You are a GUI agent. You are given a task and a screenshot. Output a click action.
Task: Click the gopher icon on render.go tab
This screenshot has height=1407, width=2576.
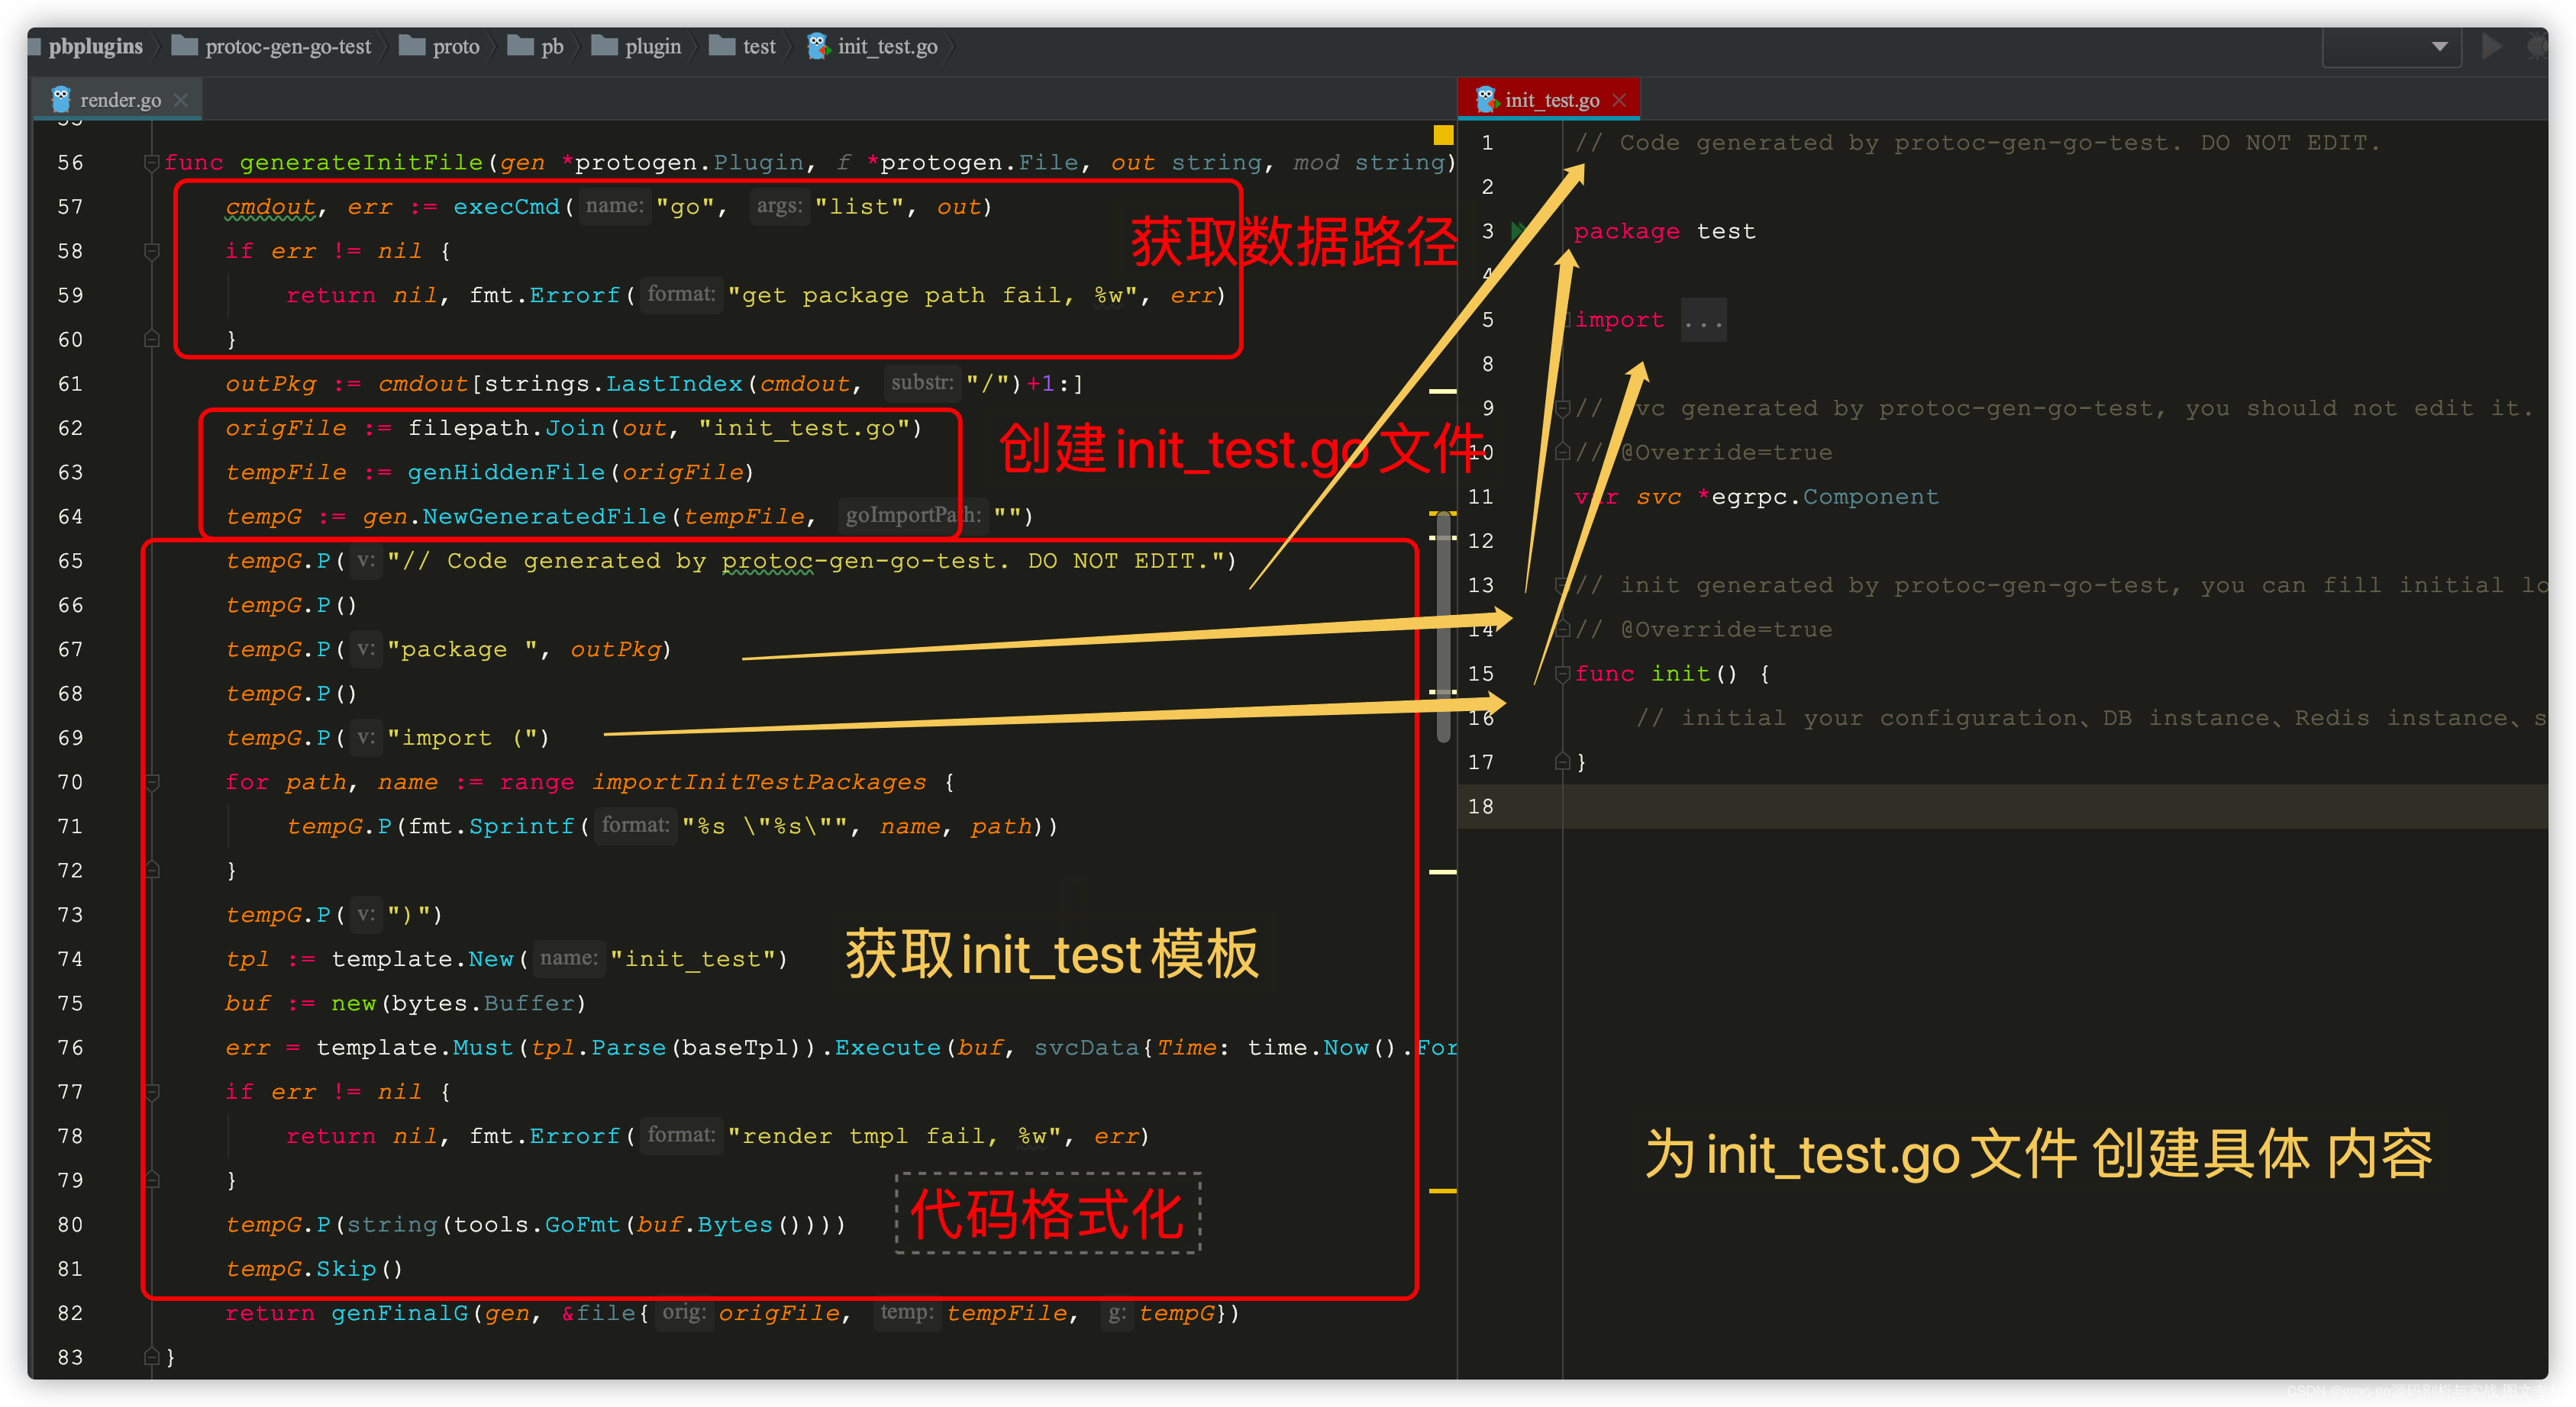click(61, 99)
